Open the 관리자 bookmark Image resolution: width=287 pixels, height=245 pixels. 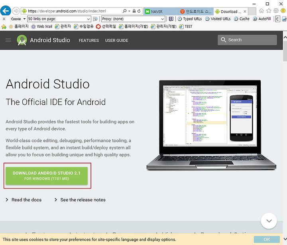click(x=63, y=27)
